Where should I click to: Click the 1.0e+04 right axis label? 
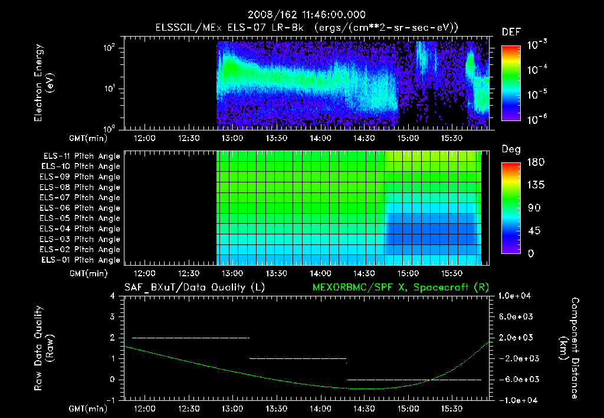click(x=514, y=296)
